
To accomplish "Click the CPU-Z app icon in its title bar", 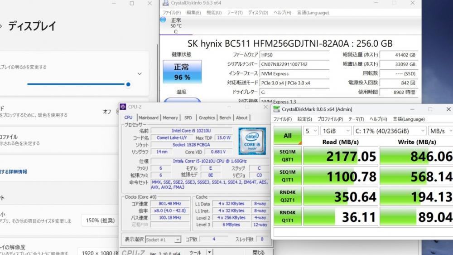I will coord(123,107).
